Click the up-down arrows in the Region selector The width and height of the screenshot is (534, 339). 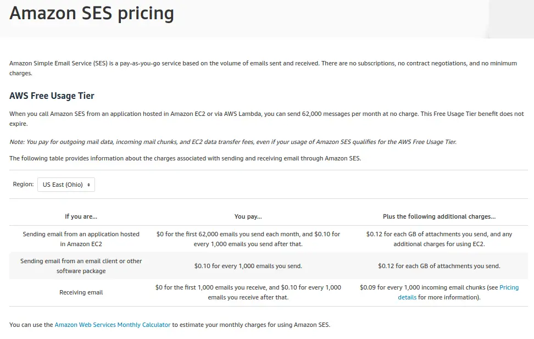(88, 185)
